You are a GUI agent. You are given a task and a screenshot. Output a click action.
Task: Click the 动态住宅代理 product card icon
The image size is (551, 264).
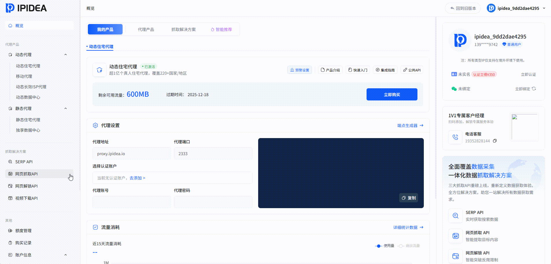click(99, 70)
